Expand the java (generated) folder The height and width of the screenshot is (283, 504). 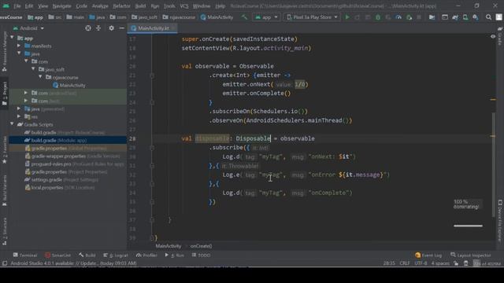tap(19, 108)
